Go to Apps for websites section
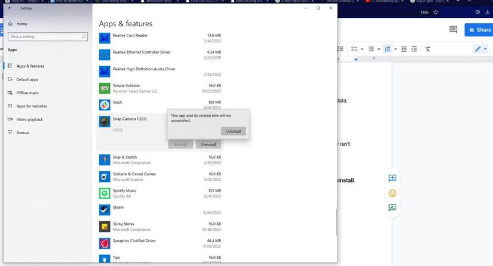Screen dimensions: 493x266 coord(32,106)
